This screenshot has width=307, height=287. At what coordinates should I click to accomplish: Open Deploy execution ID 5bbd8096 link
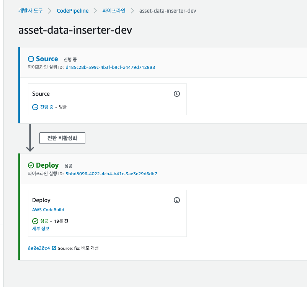click(x=111, y=174)
